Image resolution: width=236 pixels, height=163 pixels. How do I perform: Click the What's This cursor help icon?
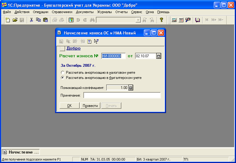pyautogui.click(x=96, y=41)
